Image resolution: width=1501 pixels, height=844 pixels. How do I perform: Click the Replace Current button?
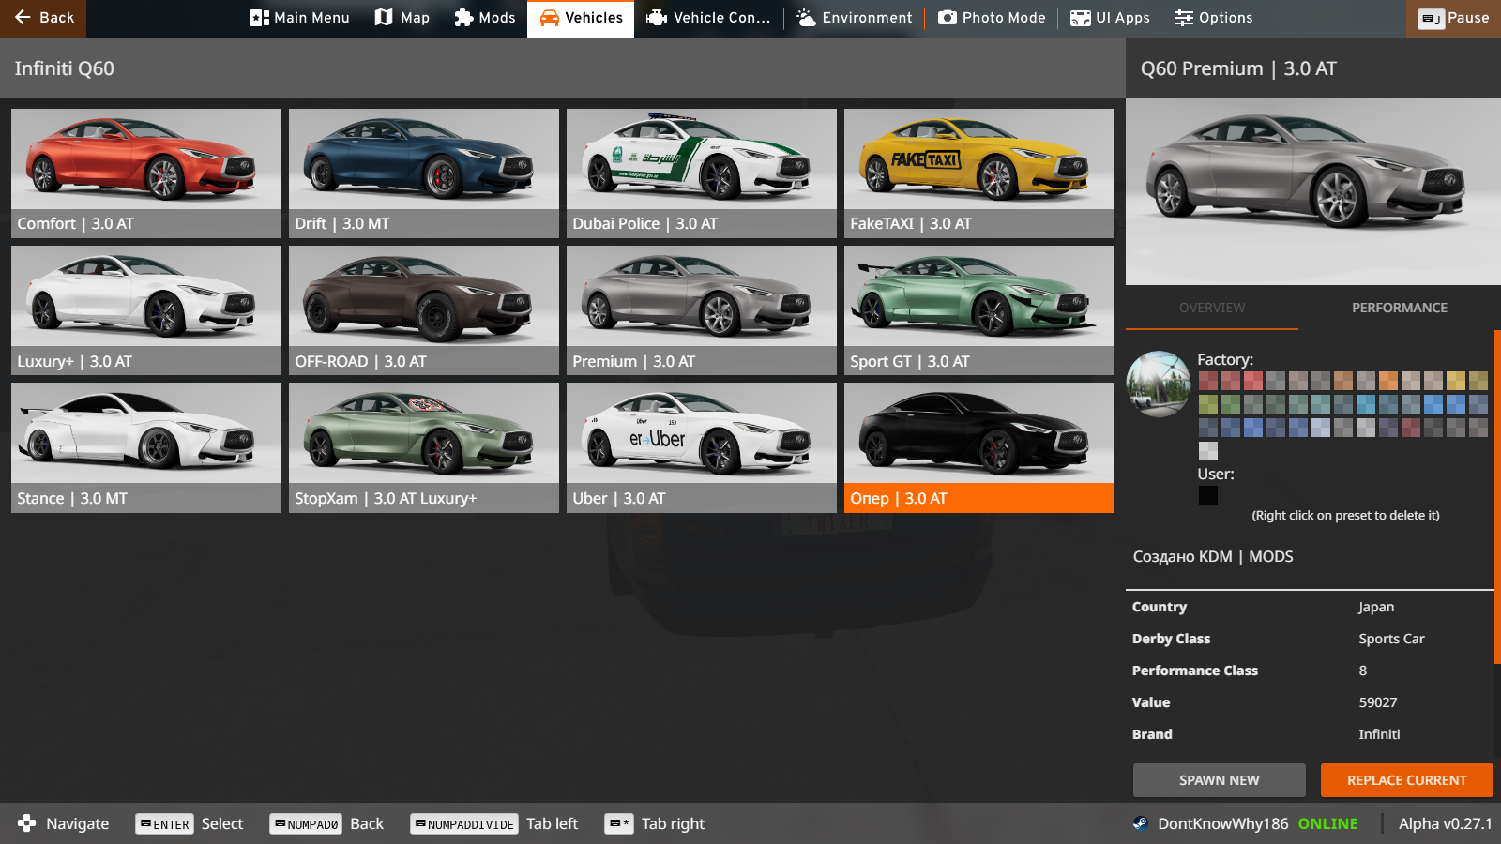coord(1407,780)
